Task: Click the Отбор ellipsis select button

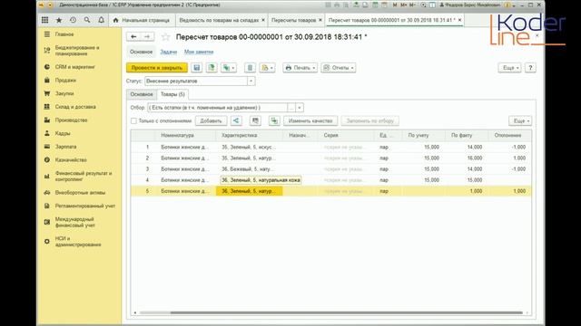Action: pos(291,108)
